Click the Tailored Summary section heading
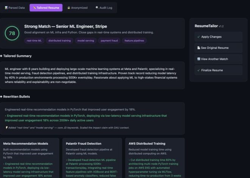Screen dimensions: 250x178 click(x=17, y=56)
